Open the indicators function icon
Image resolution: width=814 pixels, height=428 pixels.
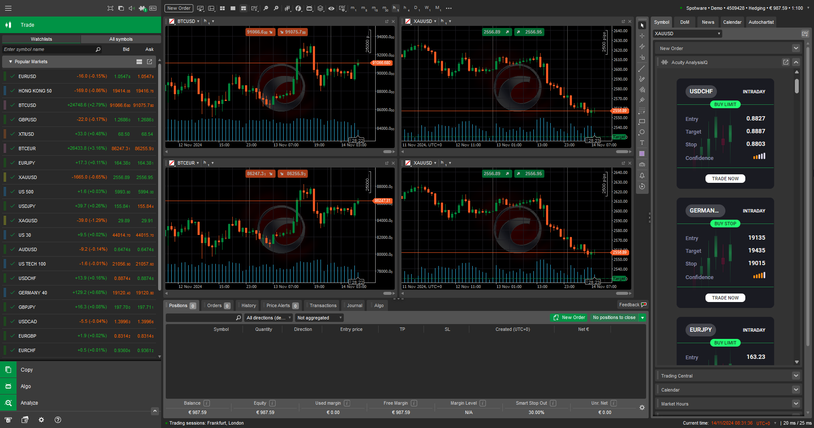pyautogui.click(x=298, y=8)
